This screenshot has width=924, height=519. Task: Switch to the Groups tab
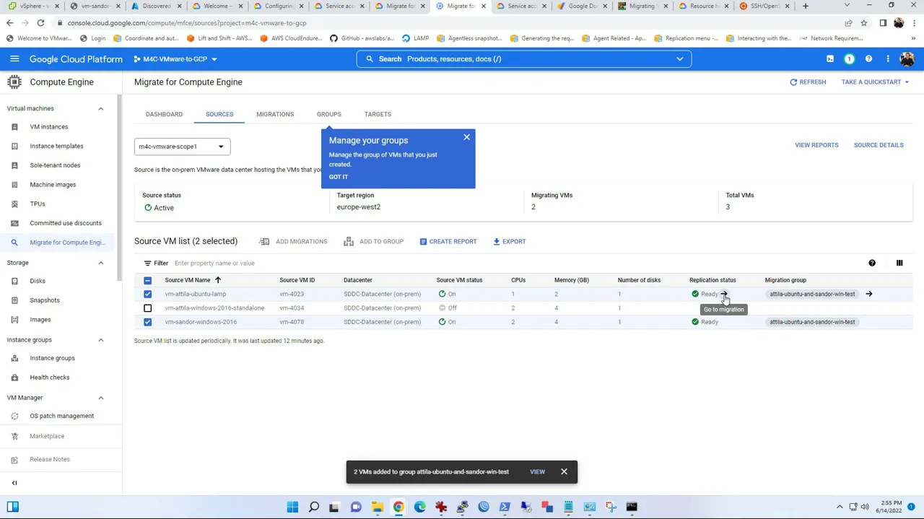pos(328,114)
